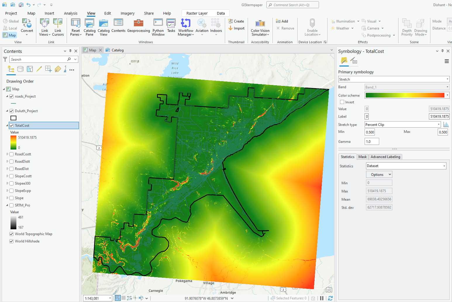Image resolution: width=452 pixels, height=302 pixels.
Task: Enable RoadDistt layer checkbox
Action: (x=11, y=162)
